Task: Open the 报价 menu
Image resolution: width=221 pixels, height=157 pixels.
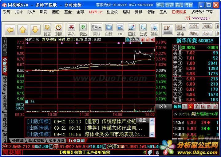Action: pyautogui.click(x=19, y=12)
